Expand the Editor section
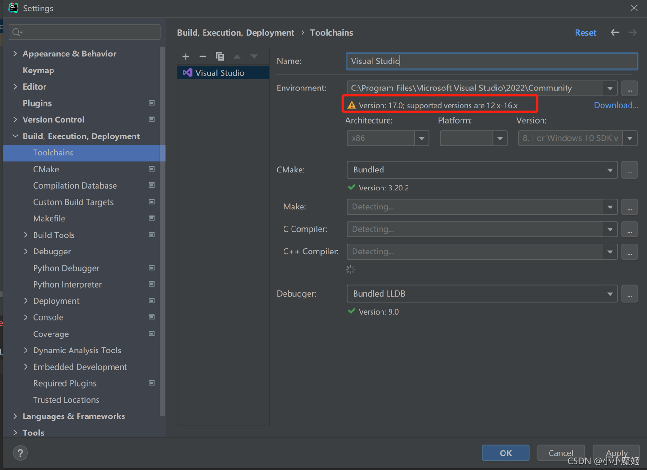This screenshot has height=470, width=647. click(15, 87)
